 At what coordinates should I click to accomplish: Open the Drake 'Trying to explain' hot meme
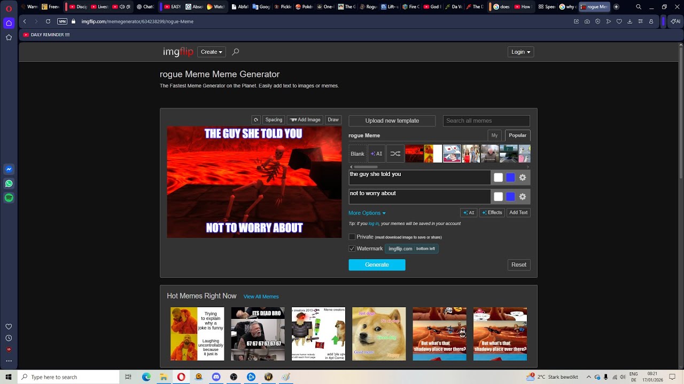[197, 334]
